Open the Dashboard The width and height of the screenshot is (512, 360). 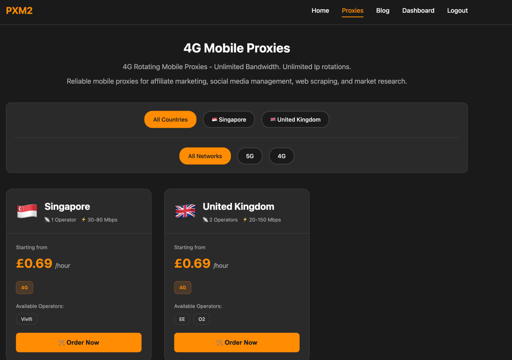418,11
